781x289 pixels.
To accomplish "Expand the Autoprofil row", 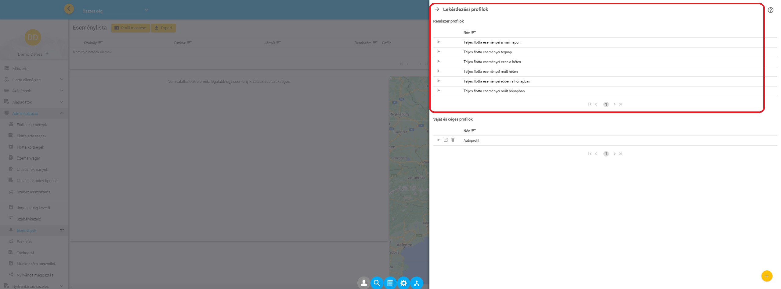I will click(439, 140).
